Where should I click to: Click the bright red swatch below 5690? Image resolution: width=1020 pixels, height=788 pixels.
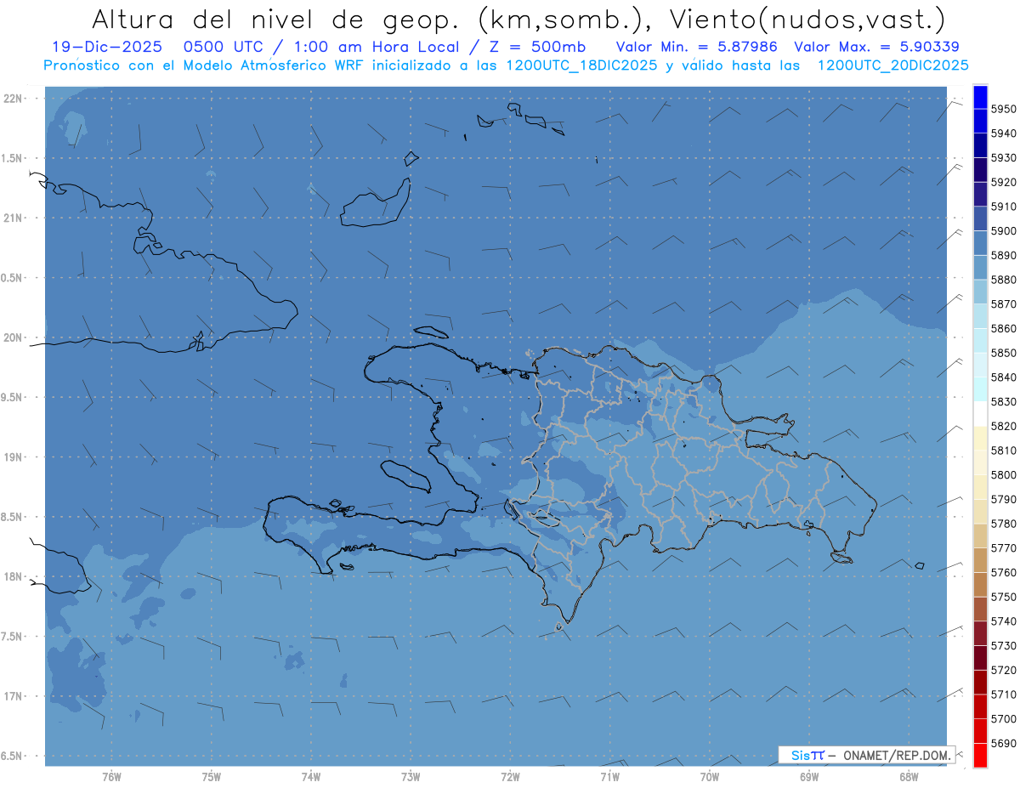pos(979,755)
